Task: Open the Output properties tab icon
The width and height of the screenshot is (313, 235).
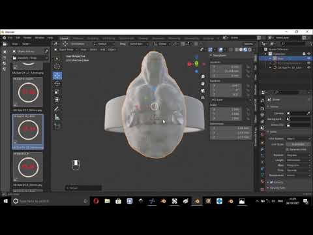Action: (262, 115)
